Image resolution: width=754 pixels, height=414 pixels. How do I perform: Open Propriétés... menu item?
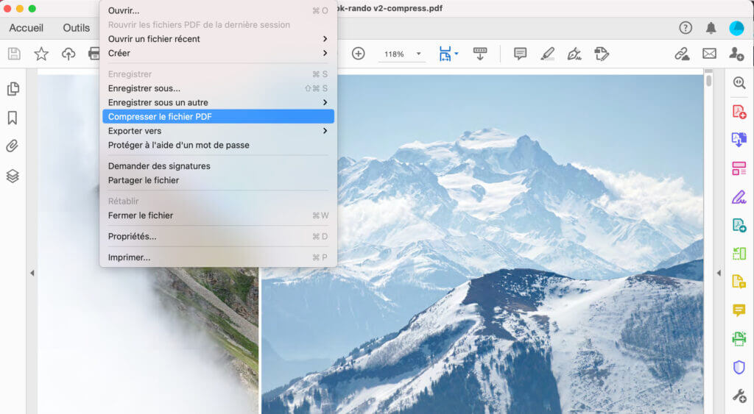point(218,236)
